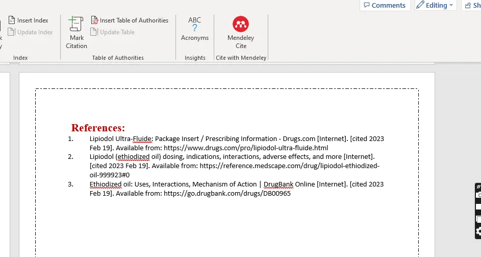Click the drugs.com lipiodol-ultra-fluide URL
Image resolution: width=481 pixels, height=257 pixels.
point(246,148)
